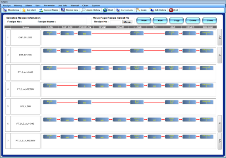Click the Lot start star icon
This screenshot has height=158, width=226.
click(x=24, y=10)
